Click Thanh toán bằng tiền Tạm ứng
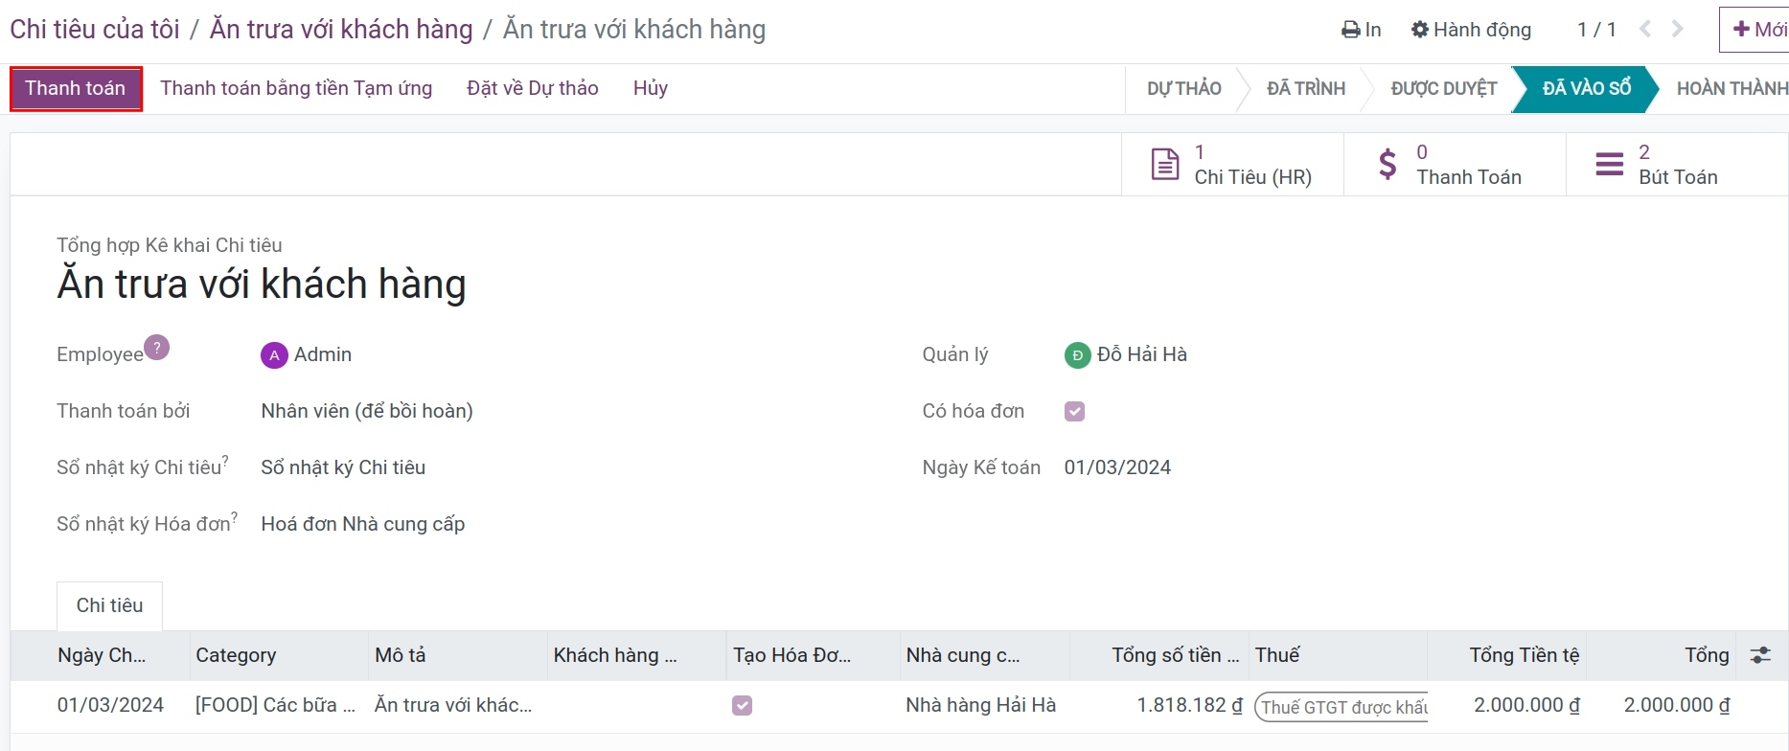This screenshot has height=751, width=1789. [296, 88]
